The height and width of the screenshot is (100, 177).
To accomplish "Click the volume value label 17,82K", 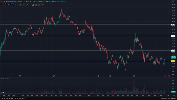I will pyautogui.click(x=173, y=92).
